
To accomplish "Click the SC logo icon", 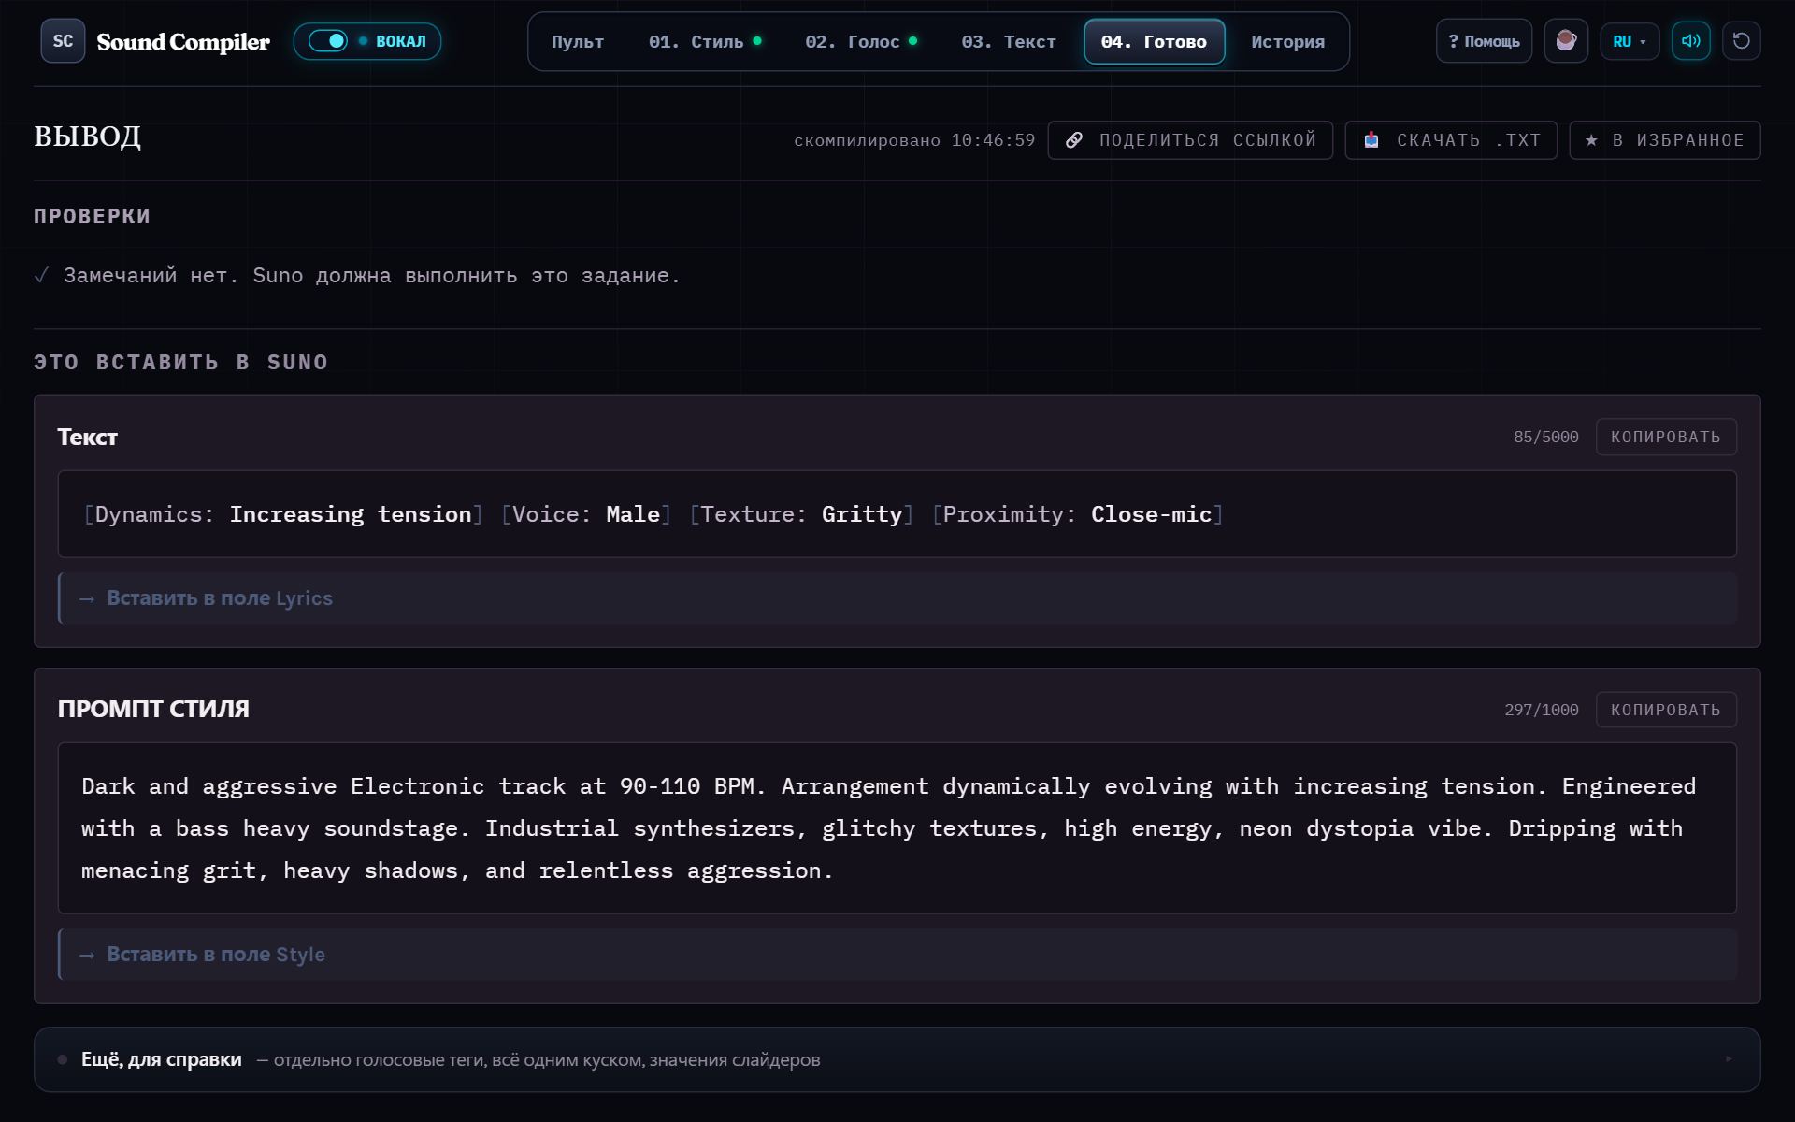I will (x=63, y=41).
